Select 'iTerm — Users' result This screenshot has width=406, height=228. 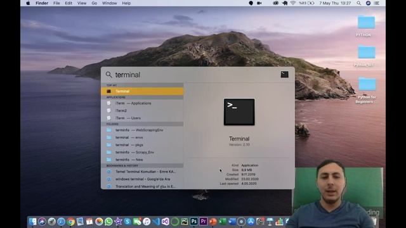pos(142,118)
